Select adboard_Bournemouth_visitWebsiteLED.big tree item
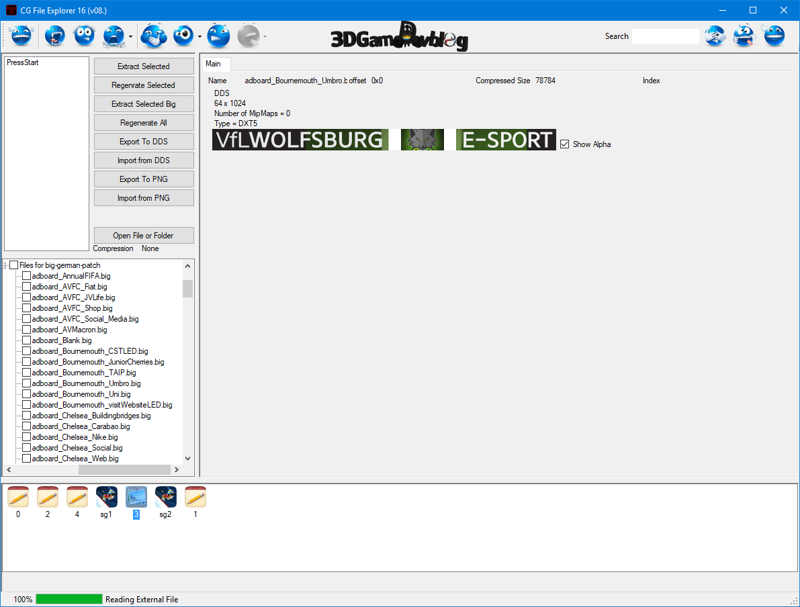Screen dimensions: 800x607 [x=102, y=404]
